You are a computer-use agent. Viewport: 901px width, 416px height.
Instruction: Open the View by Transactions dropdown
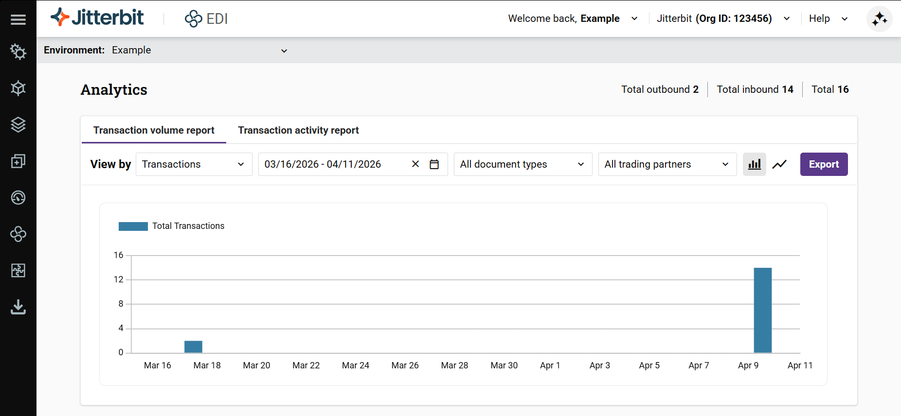click(194, 164)
